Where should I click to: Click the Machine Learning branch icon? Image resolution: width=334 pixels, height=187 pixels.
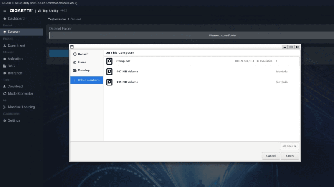coord(5,107)
